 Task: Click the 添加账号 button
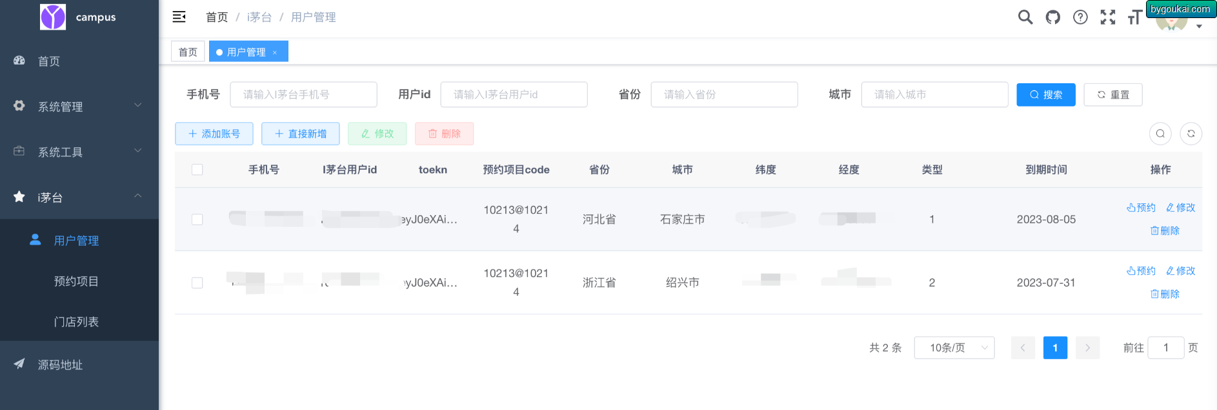(x=214, y=134)
